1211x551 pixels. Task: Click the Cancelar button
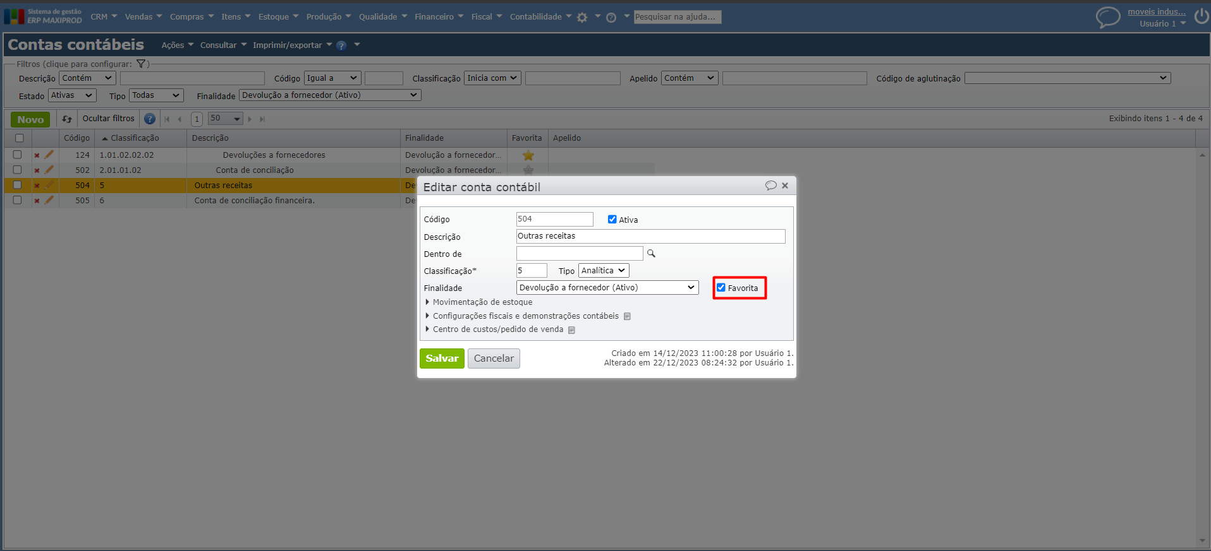[x=494, y=358]
